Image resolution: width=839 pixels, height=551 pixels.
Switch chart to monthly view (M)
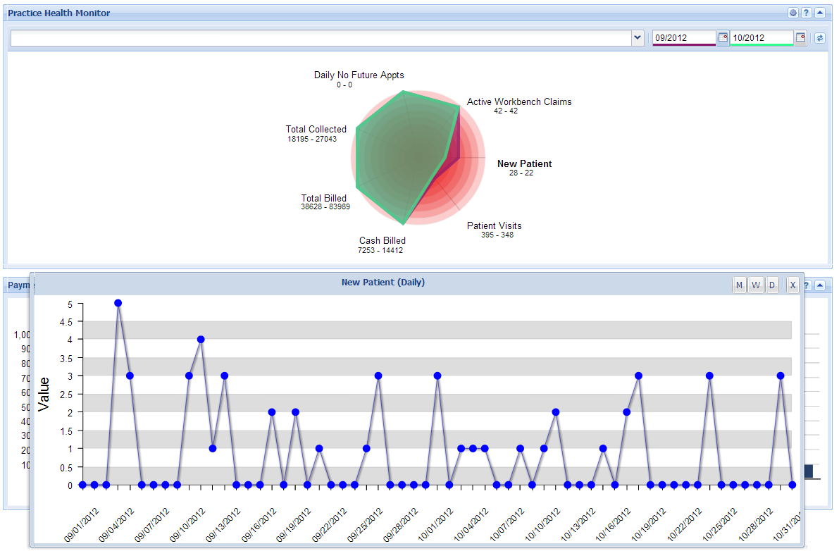[x=739, y=285]
